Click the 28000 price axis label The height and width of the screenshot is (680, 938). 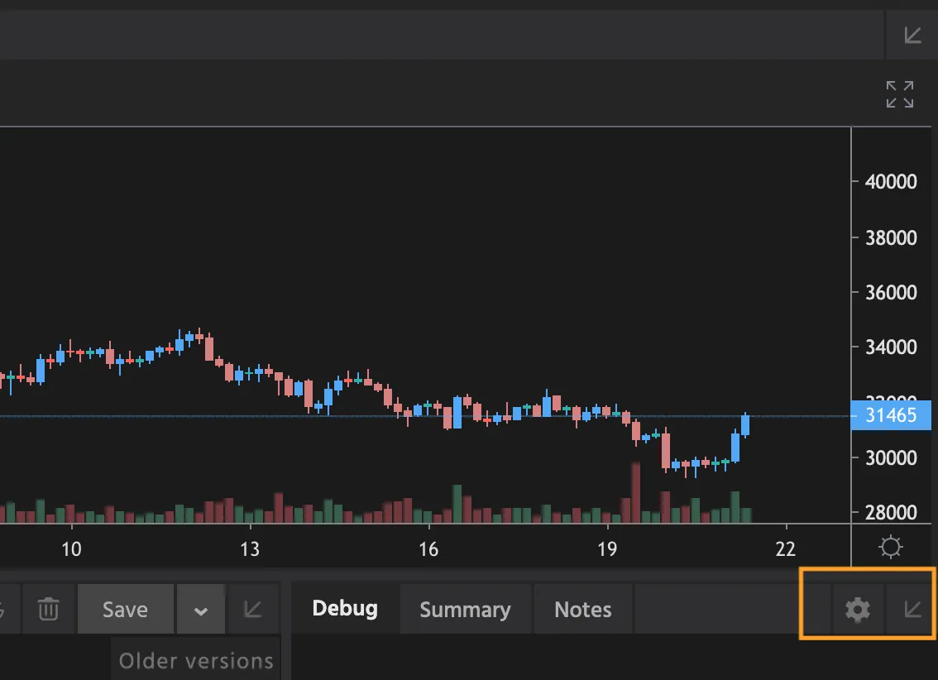click(x=891, y=513)
